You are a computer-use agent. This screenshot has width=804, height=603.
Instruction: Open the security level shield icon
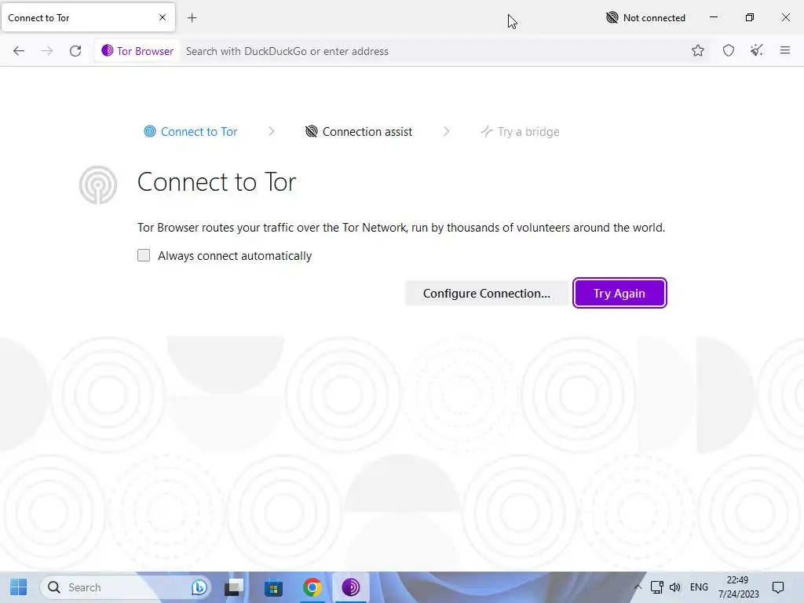point(728,51)
